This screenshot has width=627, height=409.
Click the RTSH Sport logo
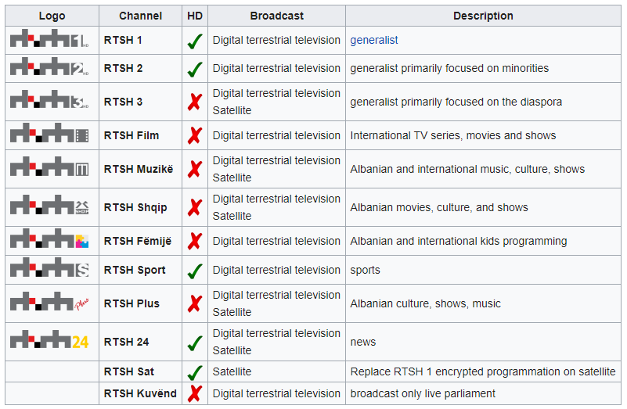pyautogui.click(x=49, y=269)
